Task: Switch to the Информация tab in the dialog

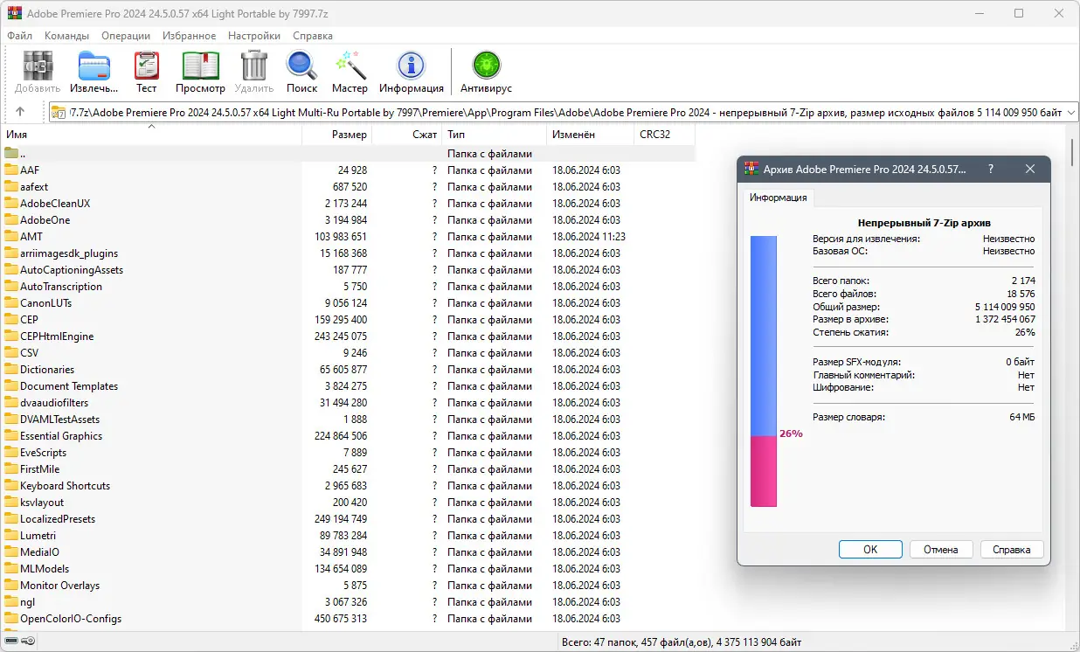Action: point(780,198)
